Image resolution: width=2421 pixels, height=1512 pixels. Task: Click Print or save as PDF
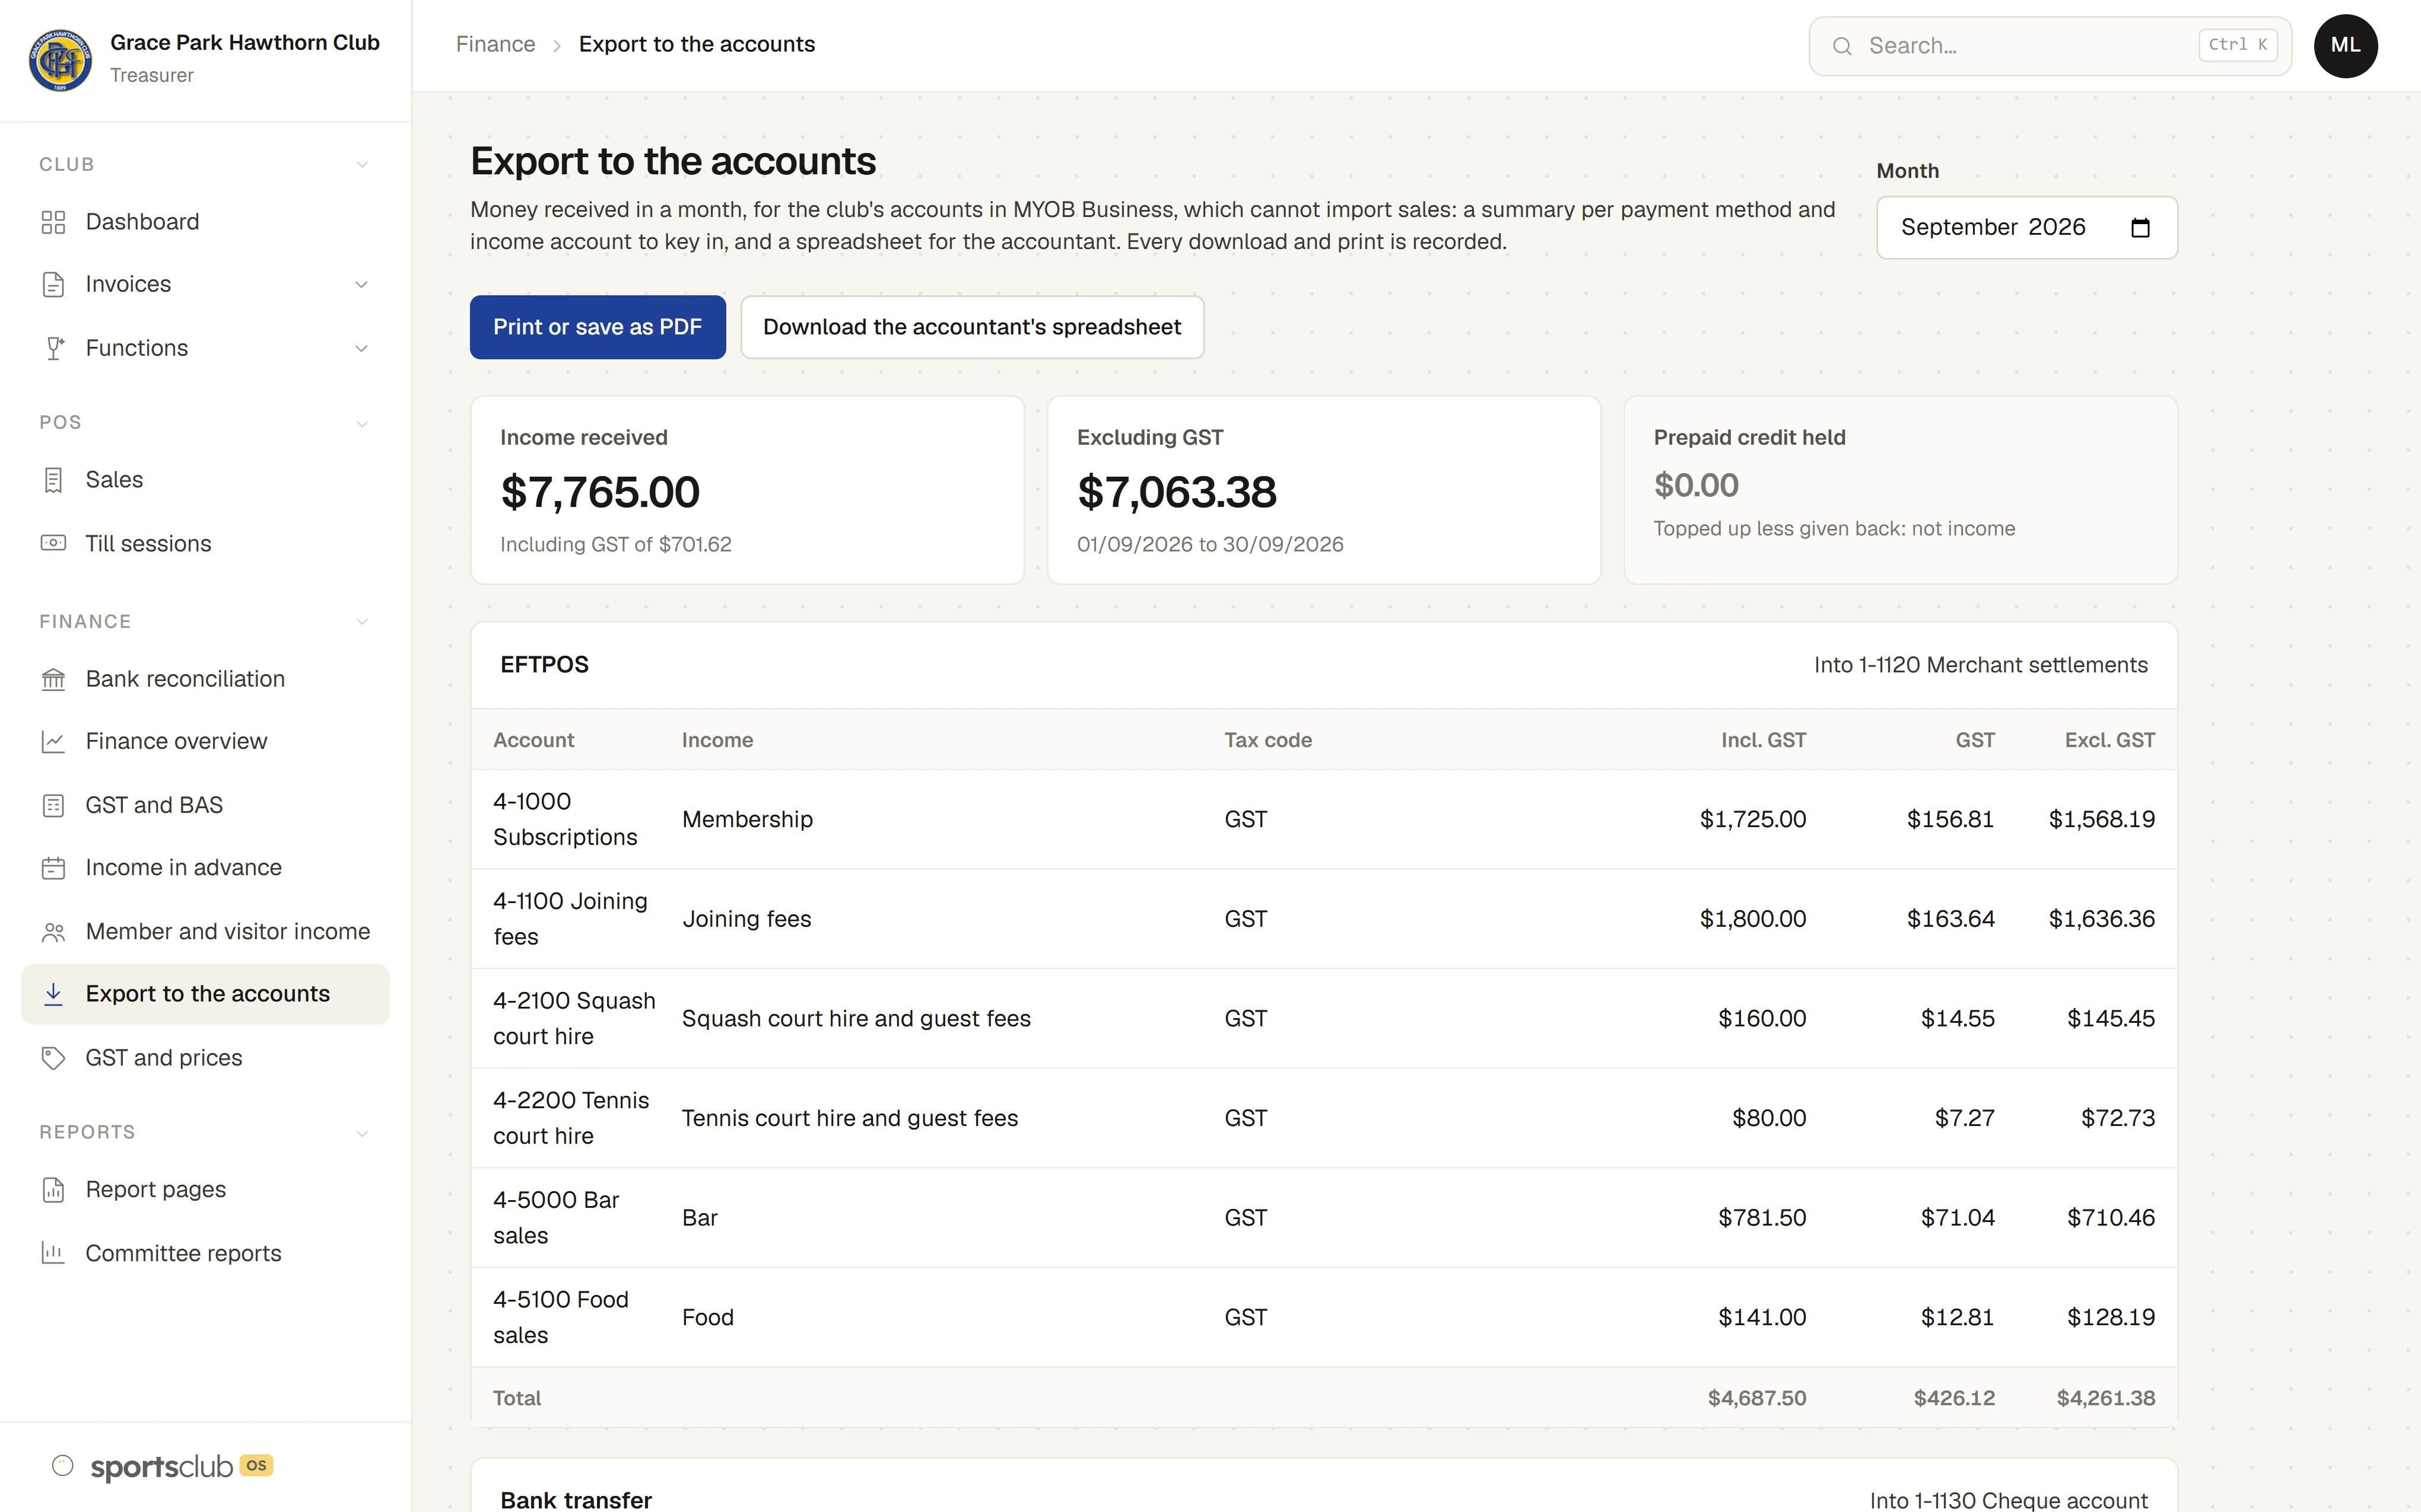(598, 327)
